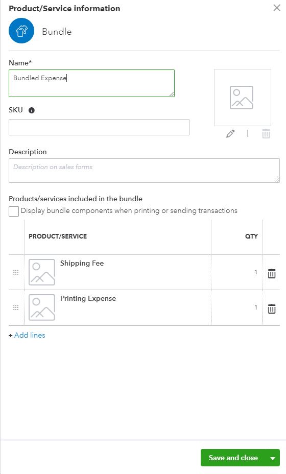Viewport: 286px width, 474px height.
Task: Click the bundle image placeholder box
Action: tap(243, 98)
